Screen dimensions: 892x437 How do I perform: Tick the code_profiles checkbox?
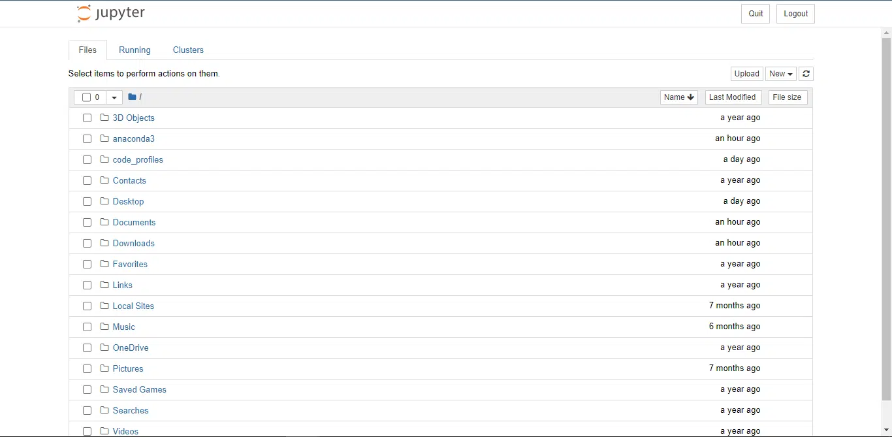(87, 160)
